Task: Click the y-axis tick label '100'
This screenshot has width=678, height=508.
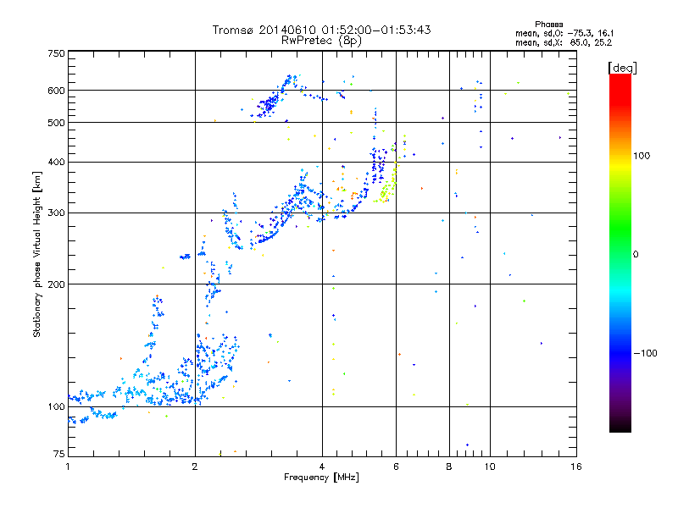Action: 56,407
